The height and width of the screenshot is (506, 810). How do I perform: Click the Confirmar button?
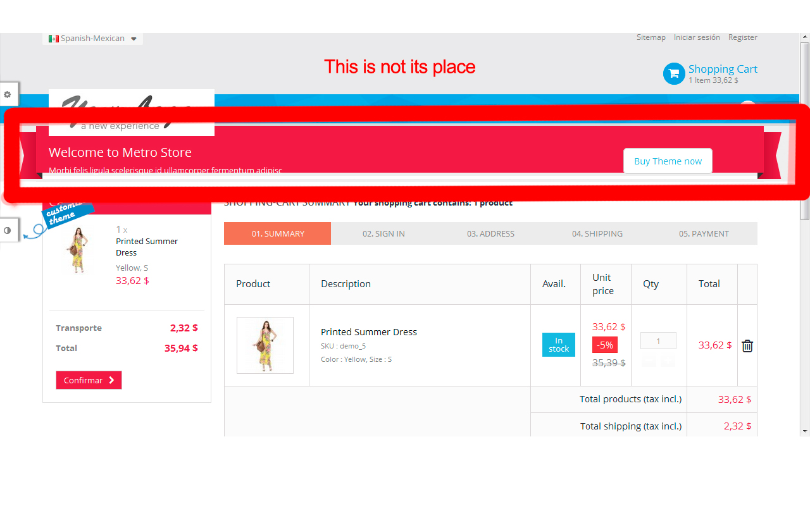coord(89,380)
